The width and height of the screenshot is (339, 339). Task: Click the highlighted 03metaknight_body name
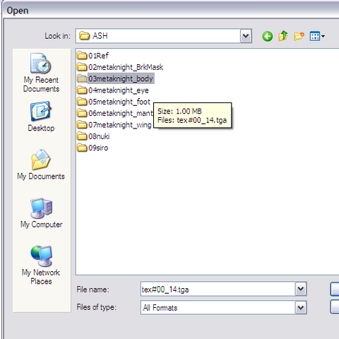pyautogui.click(x=121, y=78)
